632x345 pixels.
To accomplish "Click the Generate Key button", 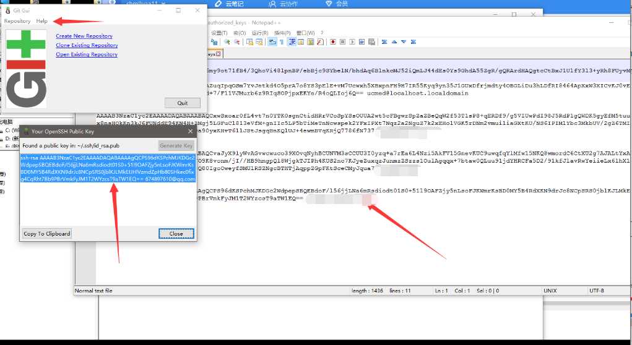I will coord(176,146).
